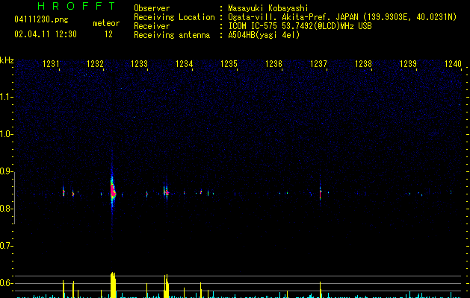The image size is (470, 298).
Task: Click the meteor echo just before 1237
Action: [x=320, y=193]
